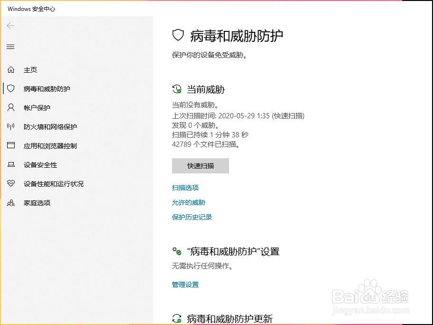This screenshot has height=325, width=433.
Task: Click the current threats clock icon
Action: 177,89
